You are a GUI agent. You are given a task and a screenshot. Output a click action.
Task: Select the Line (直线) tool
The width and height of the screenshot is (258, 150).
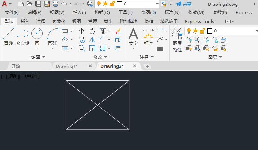point(8,36)
